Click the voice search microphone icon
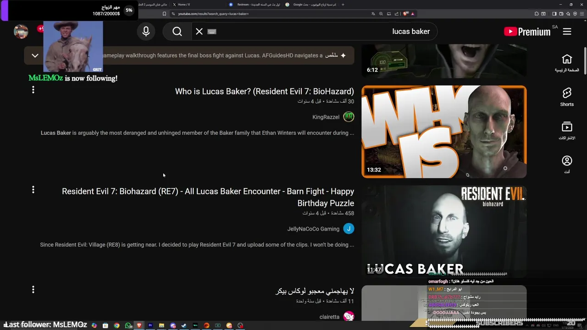This screenshot has width=587, height=330. [x=146, y=31]
